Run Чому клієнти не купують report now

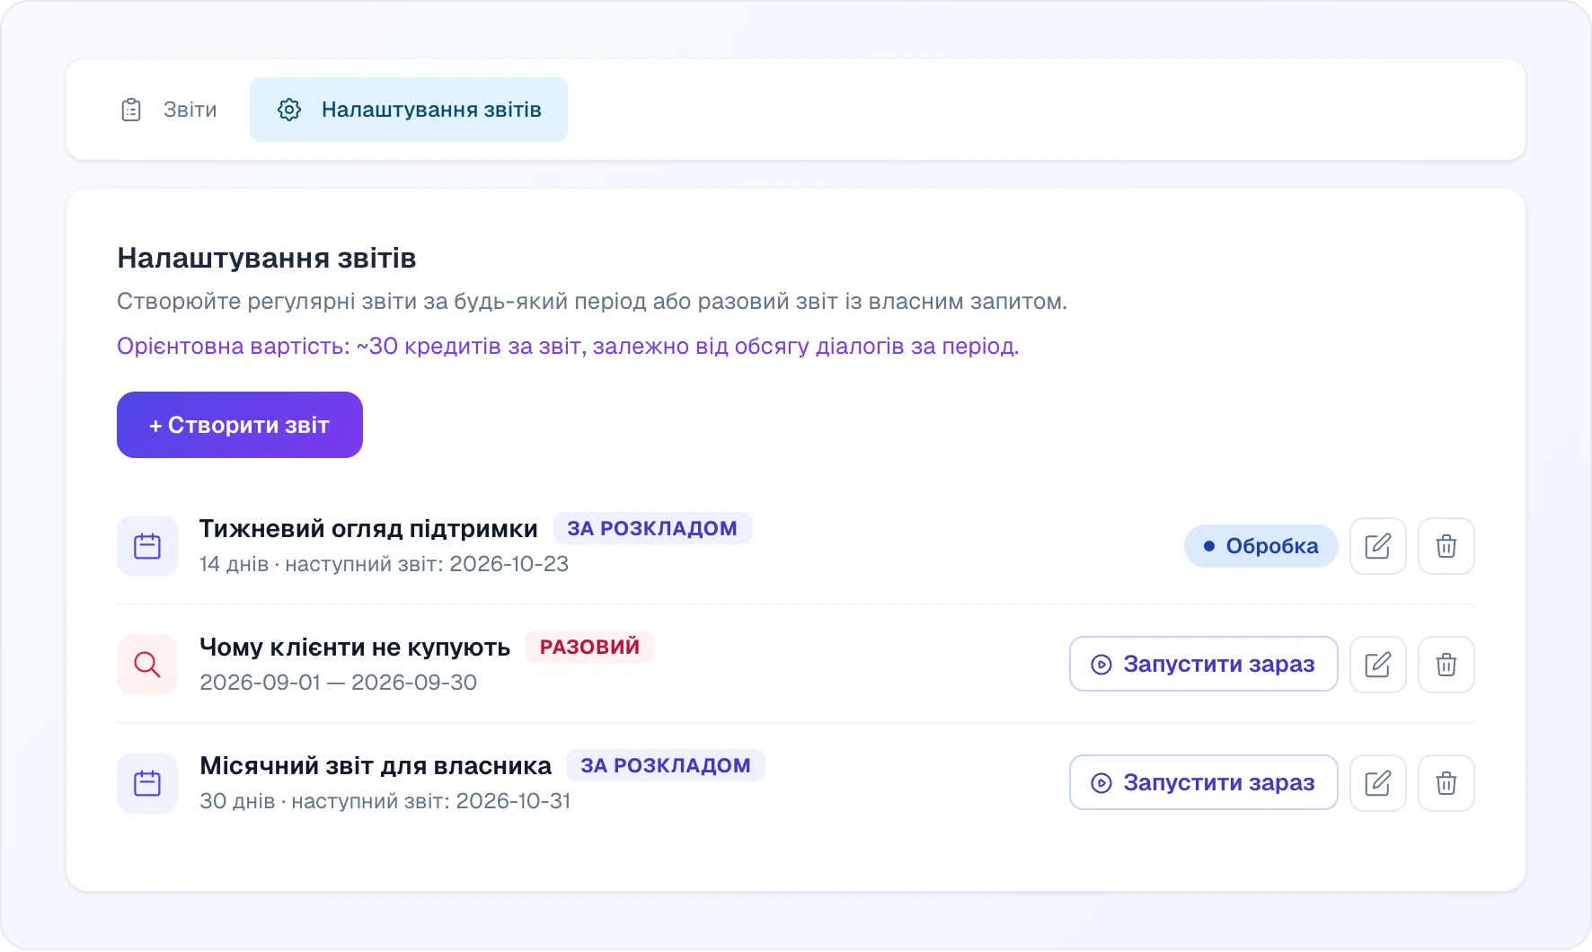tap(1204, 665)
